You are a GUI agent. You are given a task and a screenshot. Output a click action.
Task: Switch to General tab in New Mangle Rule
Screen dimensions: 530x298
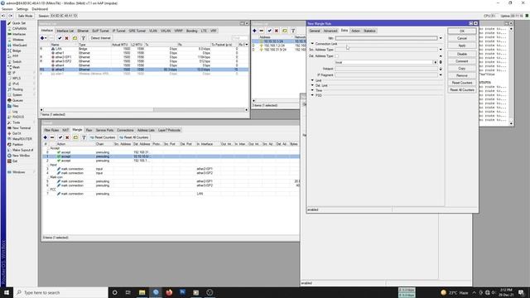(315, 31)
